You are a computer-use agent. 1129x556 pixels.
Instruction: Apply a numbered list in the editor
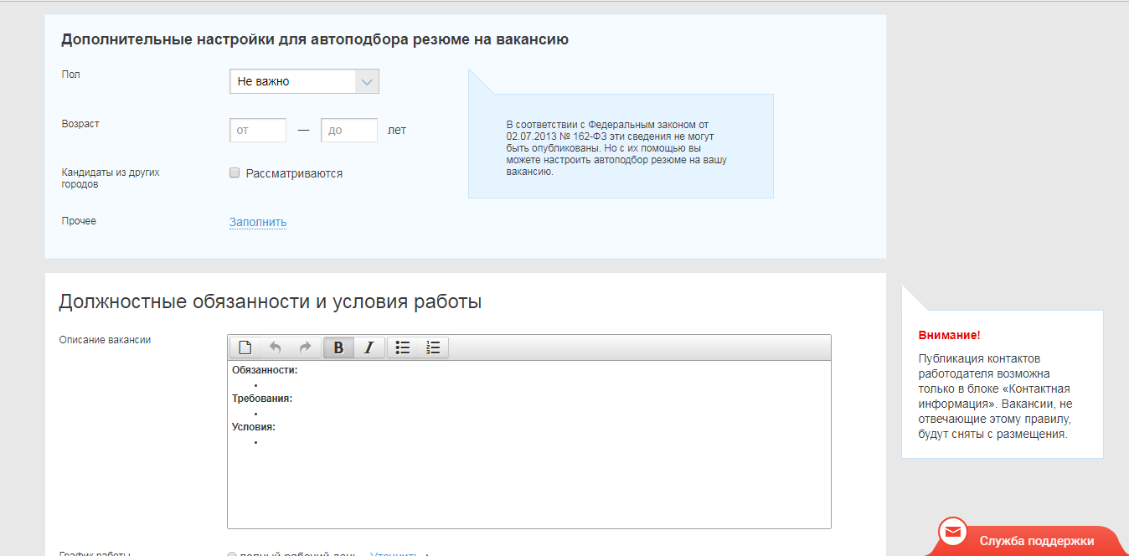point(433,347)
